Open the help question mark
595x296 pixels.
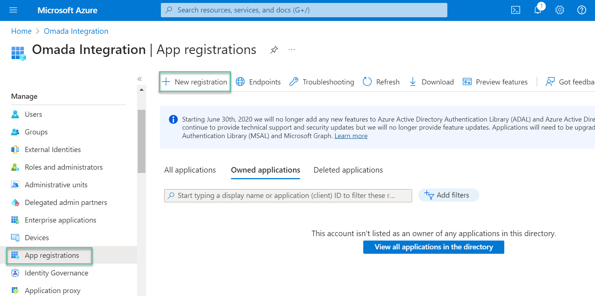pos(582,10)
